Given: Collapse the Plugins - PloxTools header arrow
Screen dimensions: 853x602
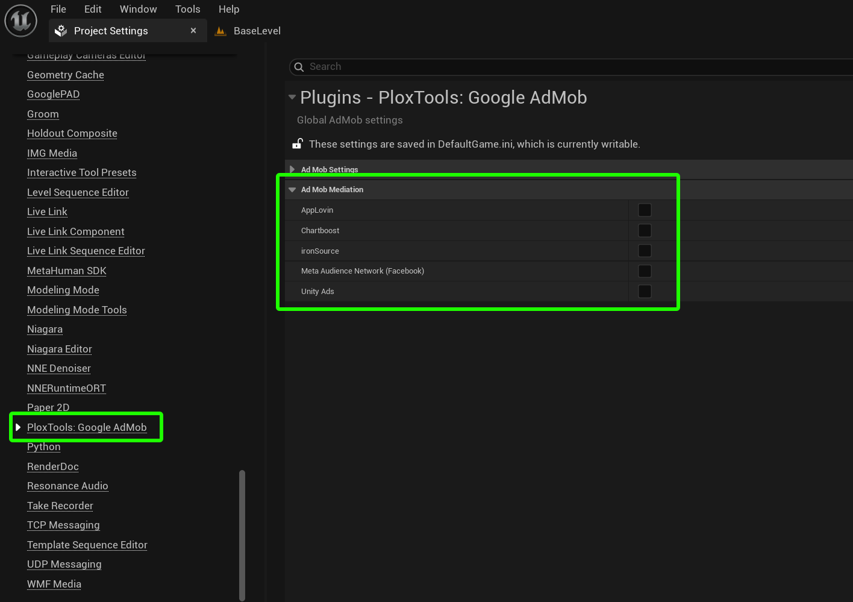Looking at the screenshot, I should pyautogui.click(x=292, y=97).
